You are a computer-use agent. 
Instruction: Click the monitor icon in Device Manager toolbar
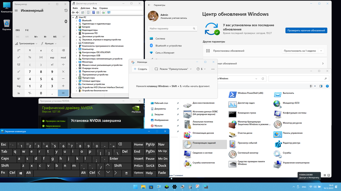pyautogui.click(x=109, y=12)
